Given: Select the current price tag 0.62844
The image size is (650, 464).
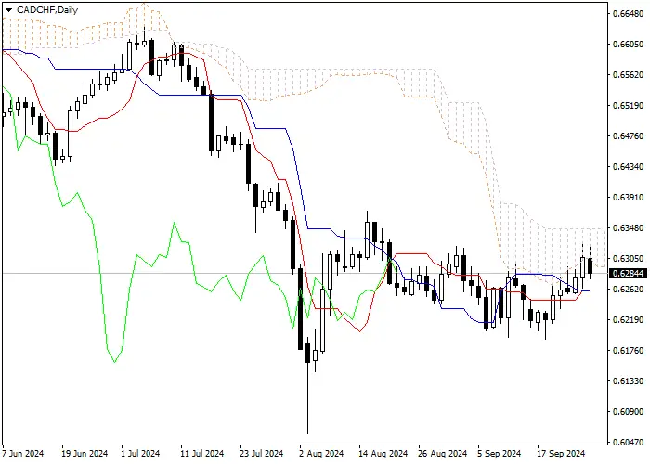Looking at the screenshot, I should [628, 274].
